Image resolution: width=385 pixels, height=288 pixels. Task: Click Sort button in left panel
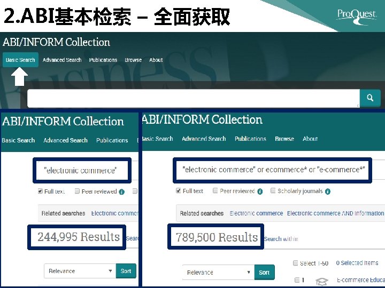(x=126, y=271)
